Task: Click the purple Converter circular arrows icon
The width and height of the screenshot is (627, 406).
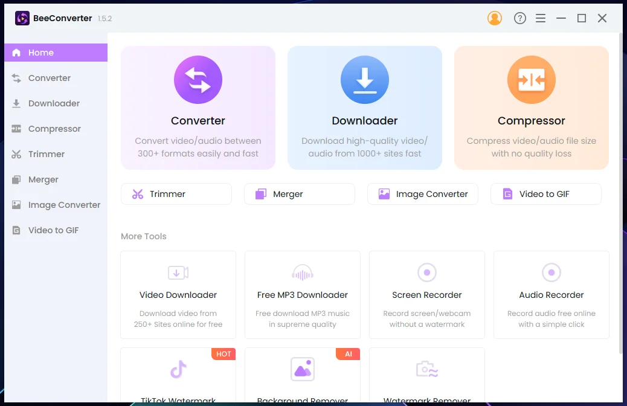Action: coord(198,80)
